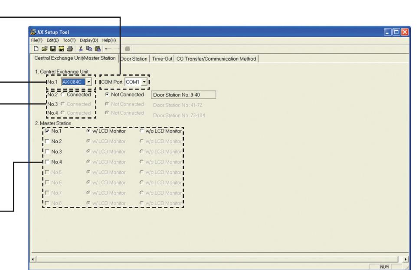Minimize the AX Setup Tool window
The width and height of the screenshot is (419, 270).
[x=388, y=32]
